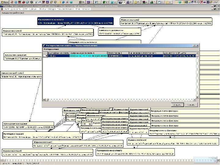The height and width of the screenshot is (165, 220).
Task: Click the application icon left of the Файл menu
Action: (2, 9)
